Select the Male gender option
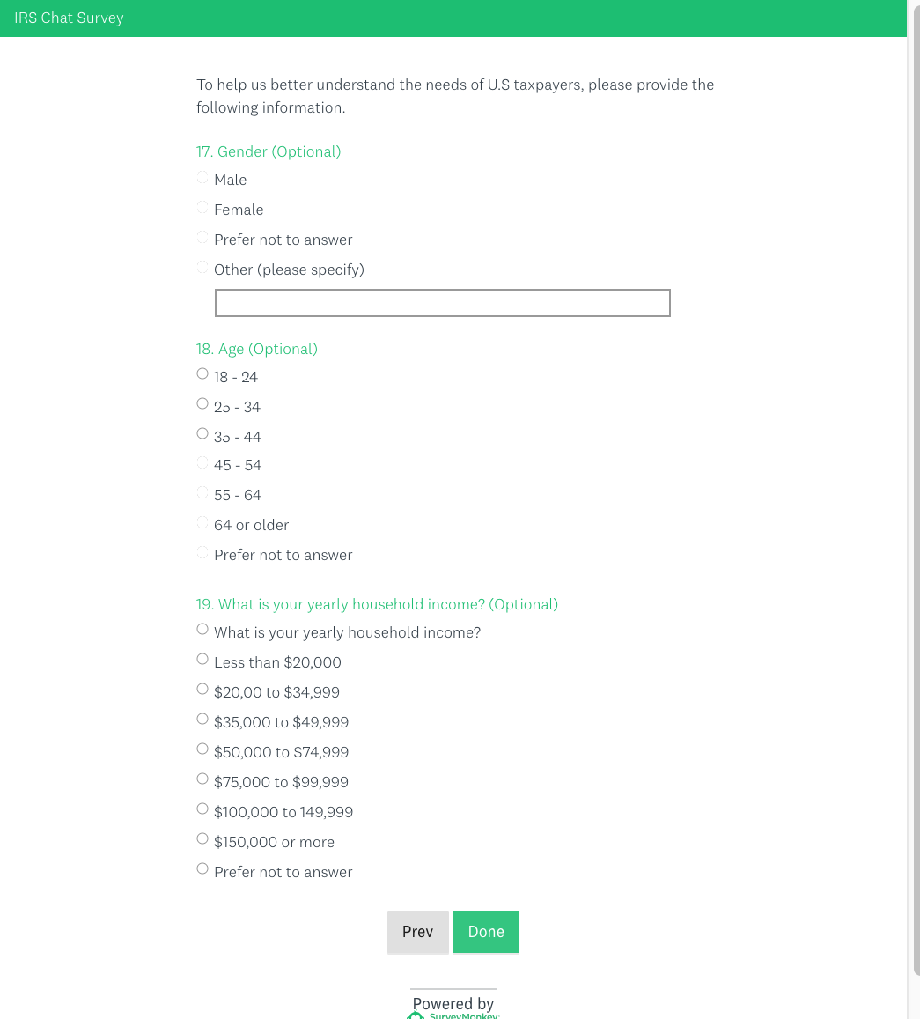Image resolution: width=920 pixels, height=1019 pixels. pyautogui.click(x=202, y=178)
